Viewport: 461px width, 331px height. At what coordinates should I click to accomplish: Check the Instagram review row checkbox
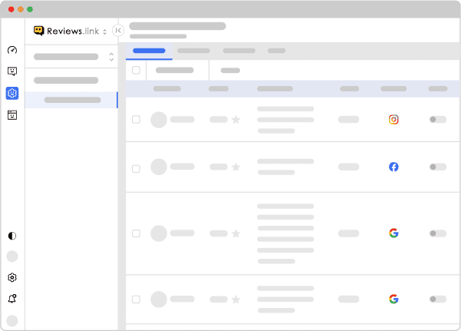136,120
